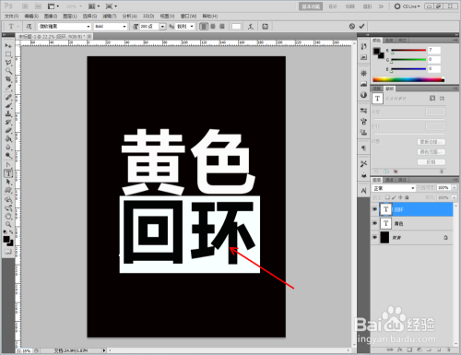Image resolution: width=461 pixels, height=355 pixels.
Task: Open the font size dropdown arrow
Action: [x=162, y=27]
